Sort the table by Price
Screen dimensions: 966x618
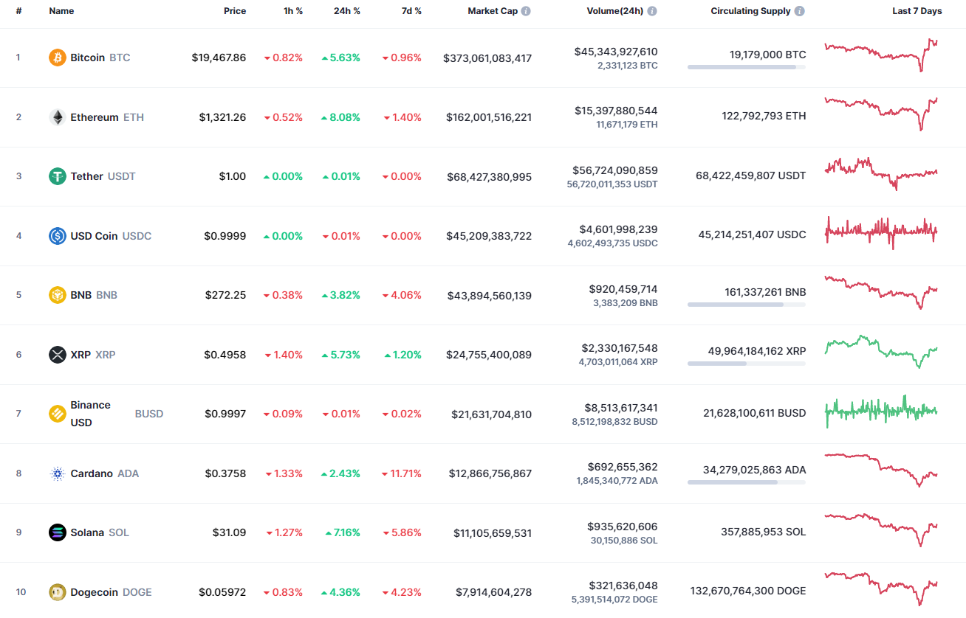pyautogui.click(x=235, y=10)
